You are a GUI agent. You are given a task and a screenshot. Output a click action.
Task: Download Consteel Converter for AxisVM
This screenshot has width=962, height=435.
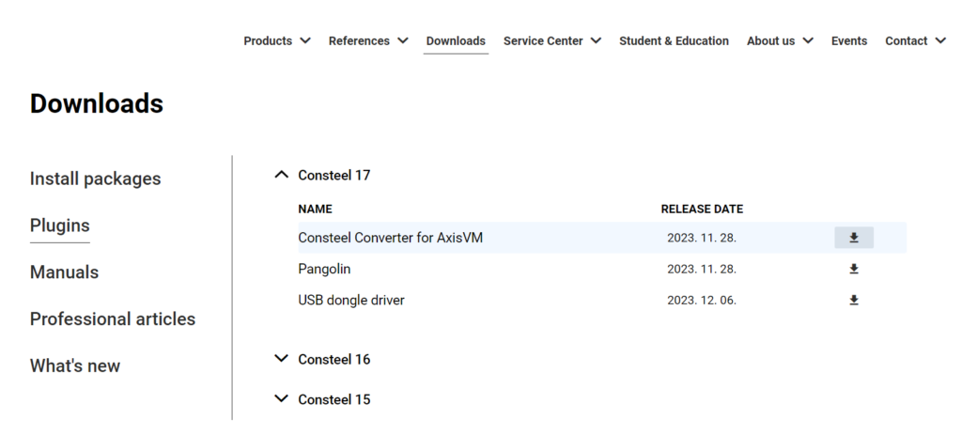tap(853, 238)
